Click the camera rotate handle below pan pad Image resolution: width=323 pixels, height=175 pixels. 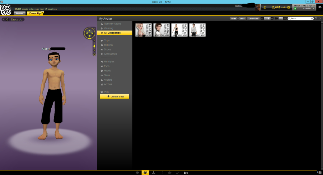click(x=90, y=38)
